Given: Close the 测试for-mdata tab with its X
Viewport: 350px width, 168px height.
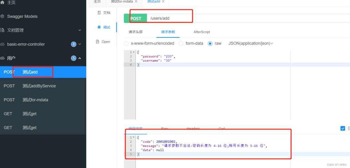Looking at the screenshot, I should (x=136, y=2).
